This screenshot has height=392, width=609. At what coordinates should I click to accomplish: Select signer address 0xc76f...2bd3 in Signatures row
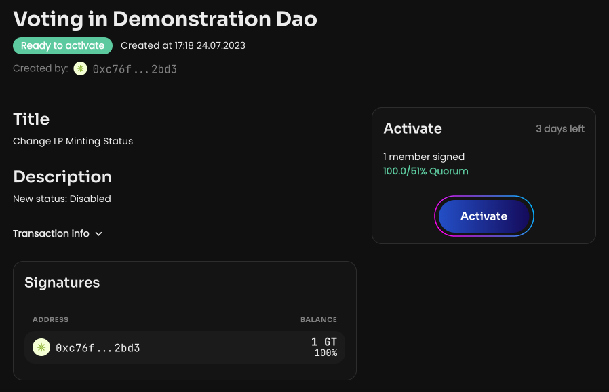[x=98, y=348]
